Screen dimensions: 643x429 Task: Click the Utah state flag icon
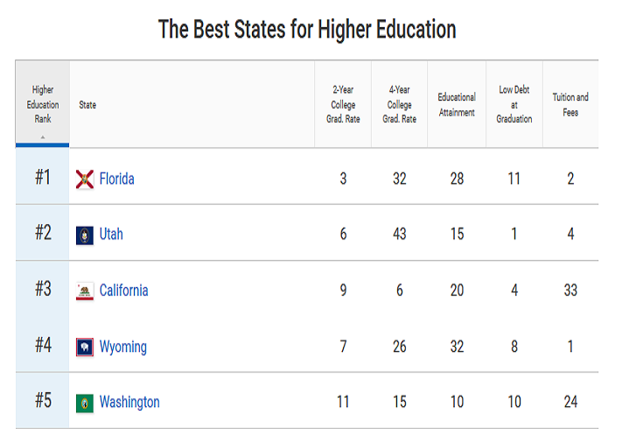(x=85, y=235)
